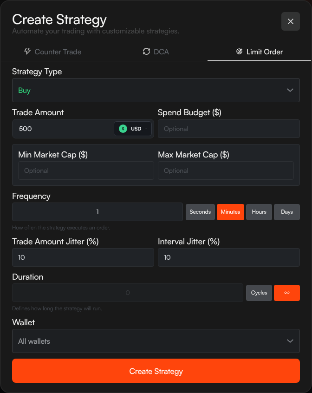Click the Trade Amount Jitter field
Image resolution: width=312 pixels, height=393 pixels.
[83, 257]
